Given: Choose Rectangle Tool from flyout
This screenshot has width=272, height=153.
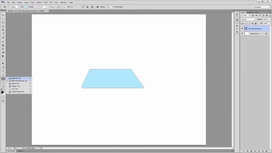Looking at the screenshot, I should point(19,78).
